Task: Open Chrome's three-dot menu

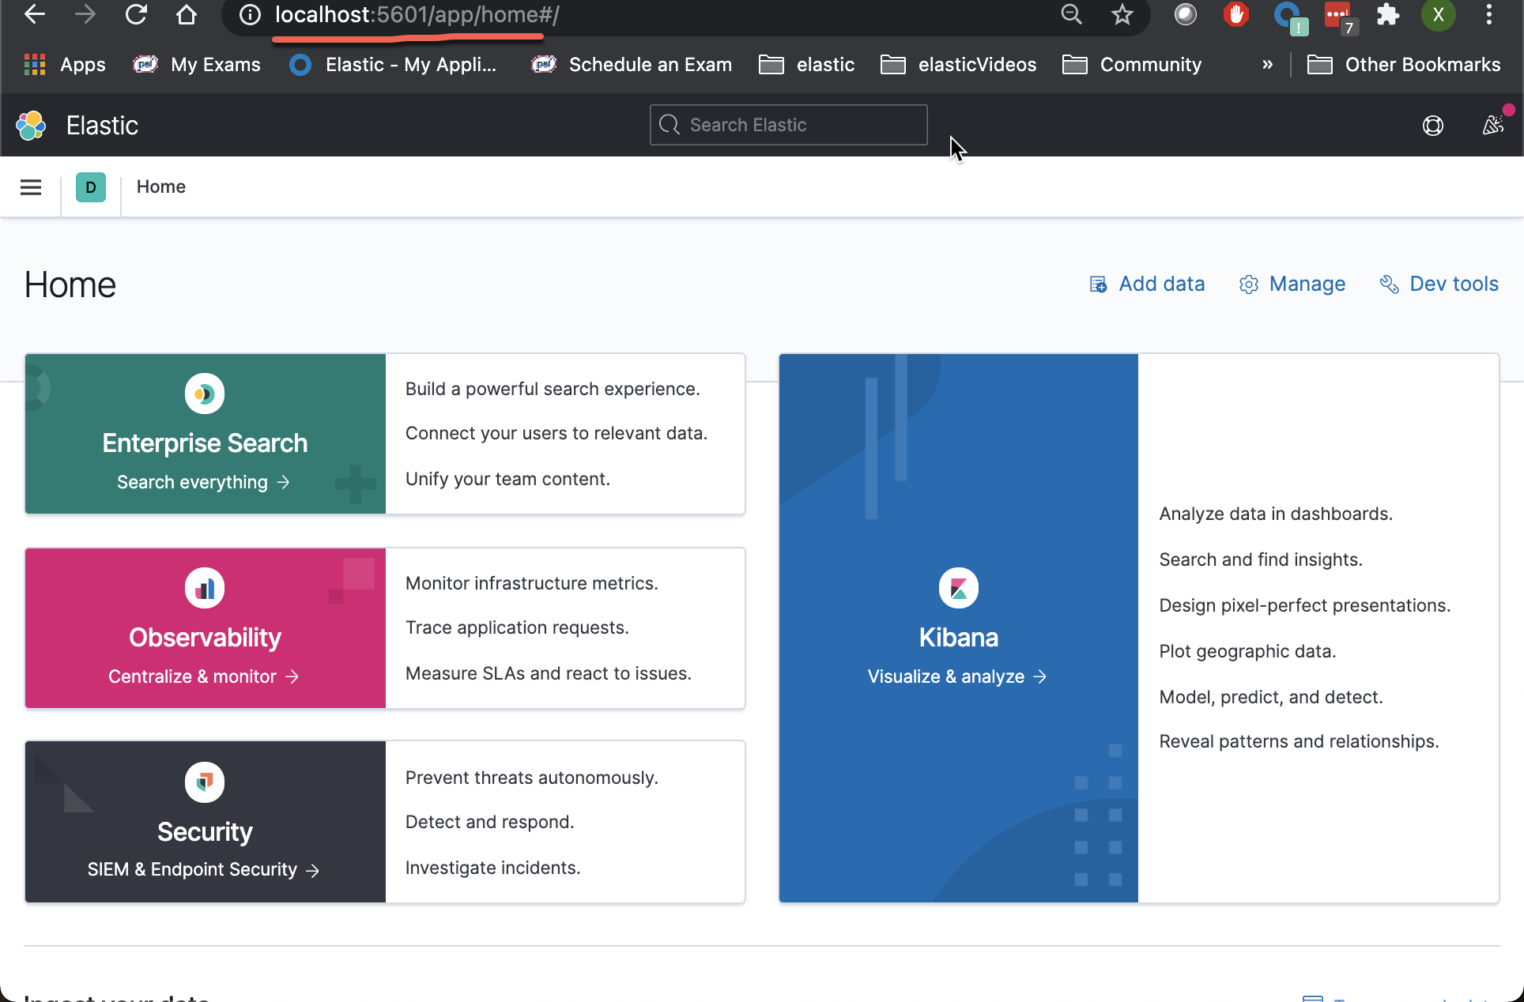Action: tap(1490, 15)
